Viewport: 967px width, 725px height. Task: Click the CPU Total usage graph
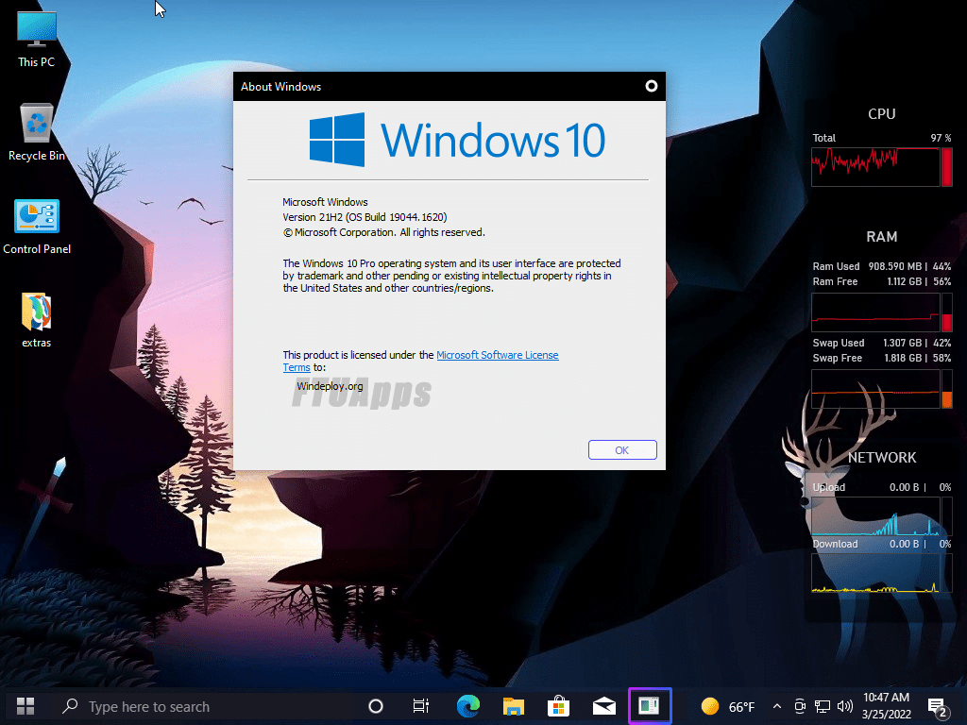875,166
